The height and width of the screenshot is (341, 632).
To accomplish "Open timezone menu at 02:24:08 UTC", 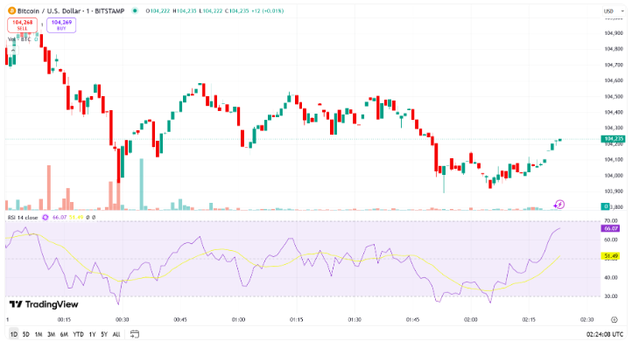I will (x=605, y=334).
